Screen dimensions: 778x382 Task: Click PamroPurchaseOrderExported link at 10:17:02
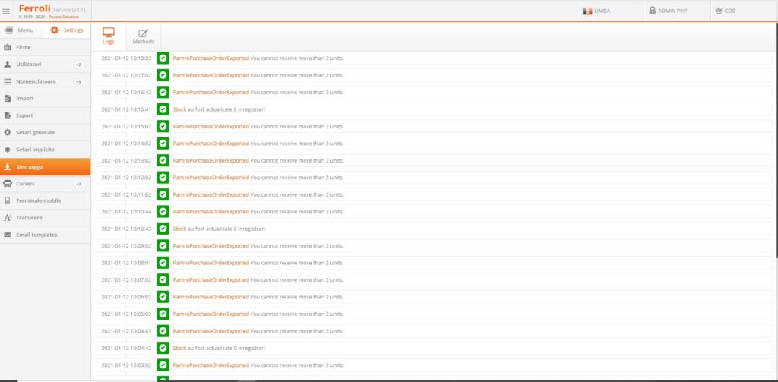click(x=210, y=75)
